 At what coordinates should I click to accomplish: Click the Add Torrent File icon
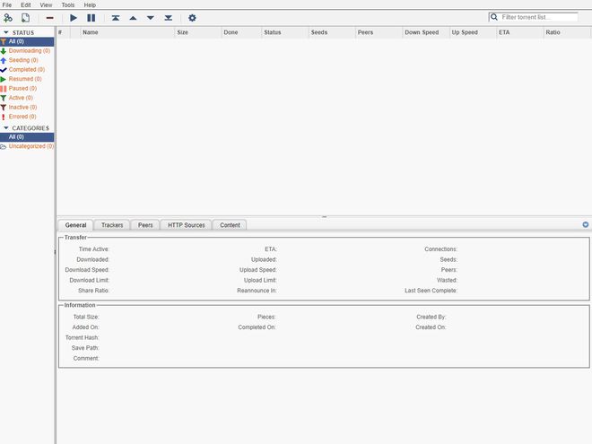(x=25, y=18)
